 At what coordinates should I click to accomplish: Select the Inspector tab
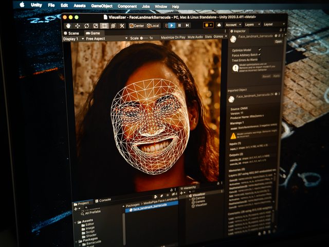tap(238, 31)
